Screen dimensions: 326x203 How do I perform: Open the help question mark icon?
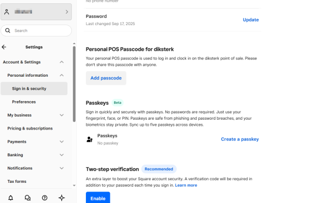45,198
